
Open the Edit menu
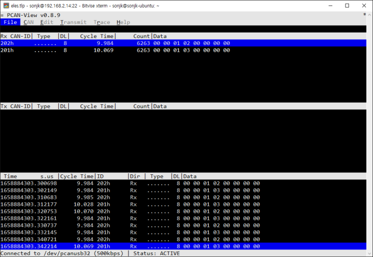[x=47, y=22]
